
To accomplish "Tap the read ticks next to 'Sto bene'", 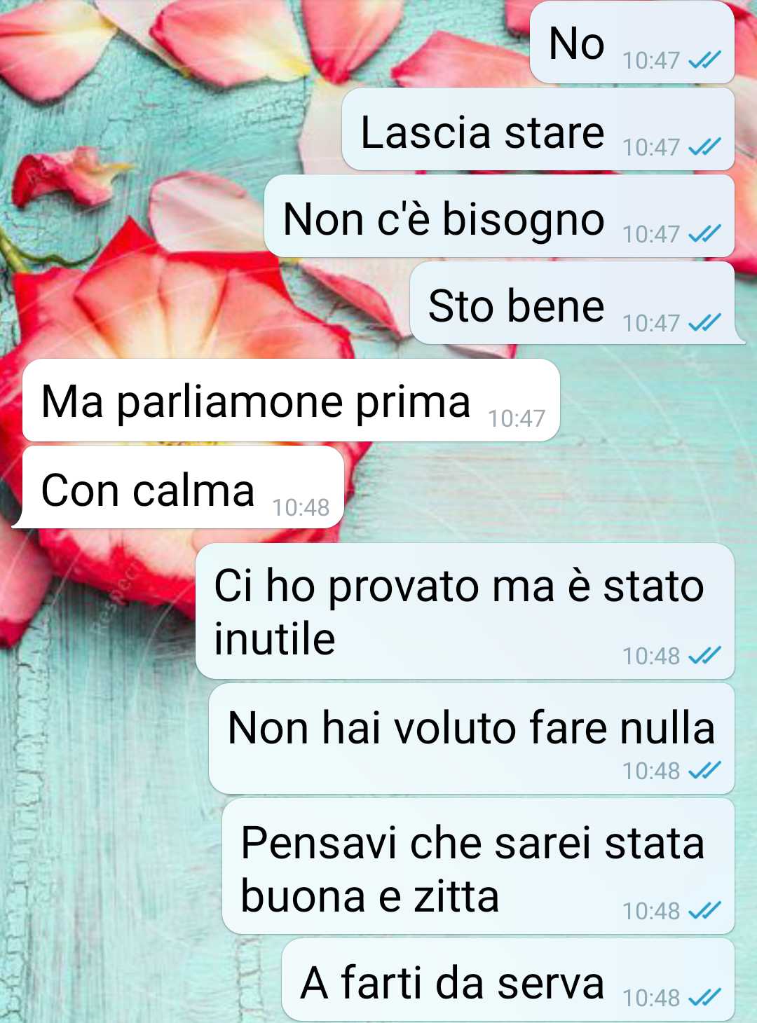I will click(704, 323).
